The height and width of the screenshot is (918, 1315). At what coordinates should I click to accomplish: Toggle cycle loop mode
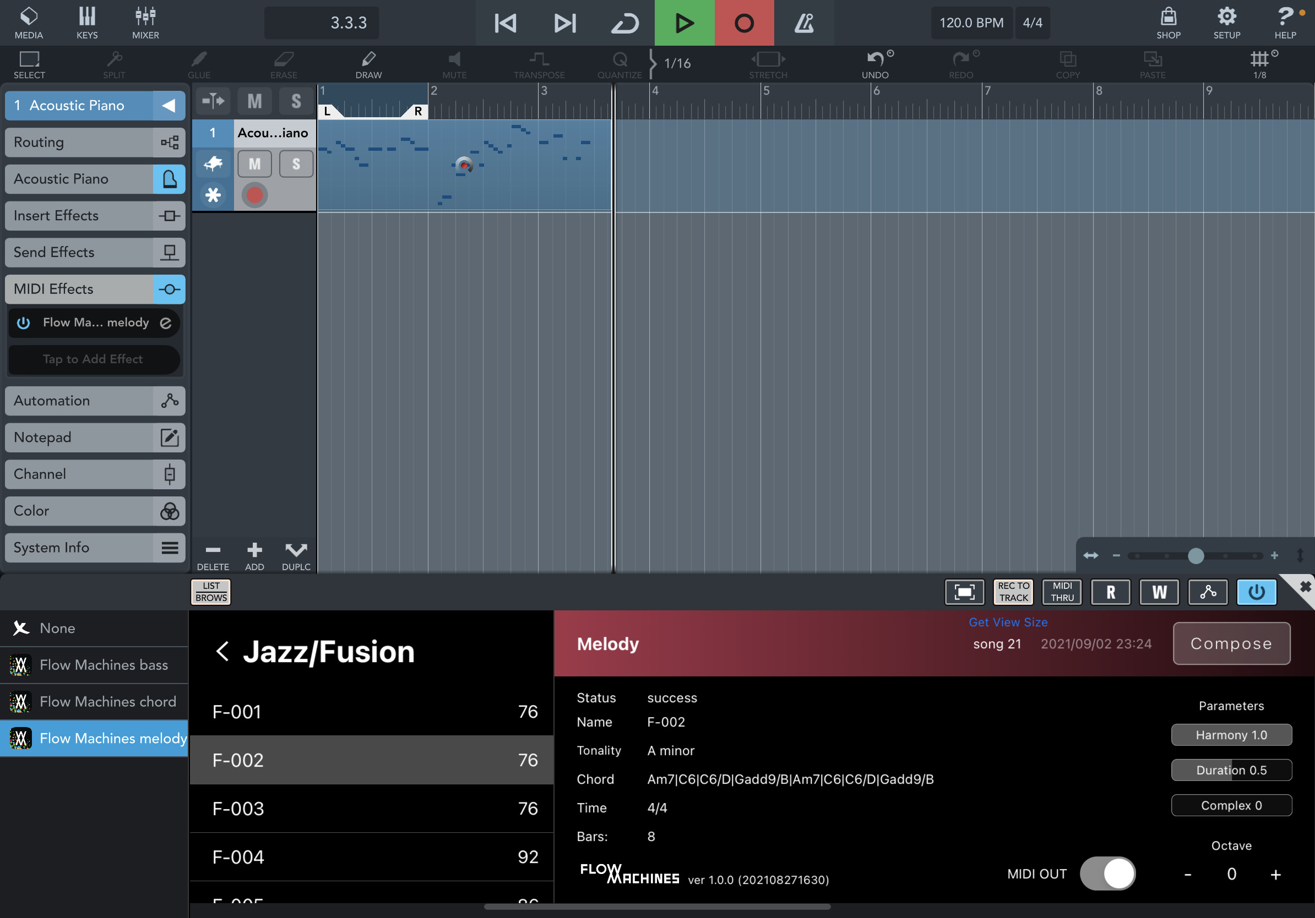click(624, 23)
